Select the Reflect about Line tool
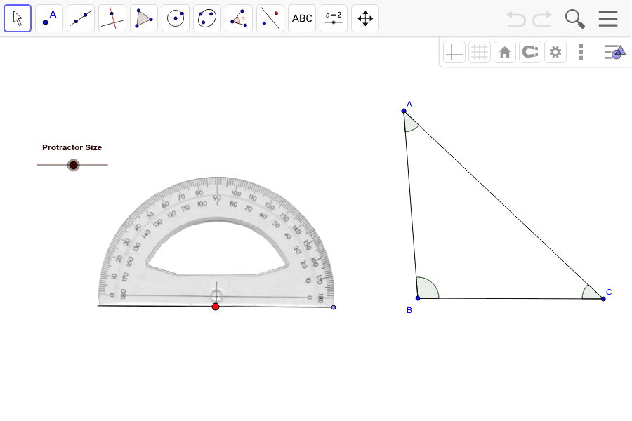The height and width of the screenshot is (421, 632). [270, 18]
